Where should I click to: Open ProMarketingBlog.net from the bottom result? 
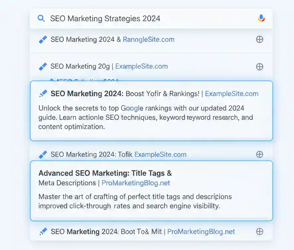tap(201, 232)
